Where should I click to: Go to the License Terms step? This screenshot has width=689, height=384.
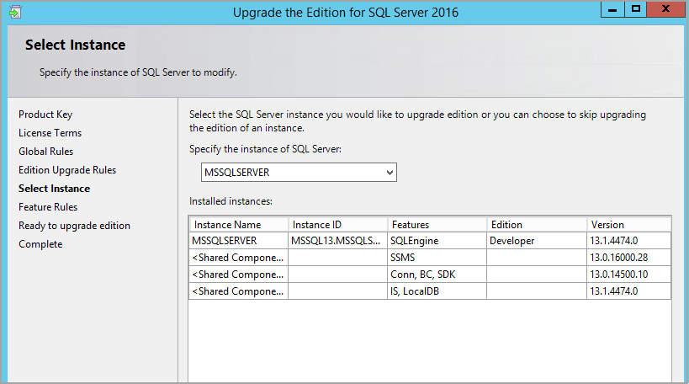pyautogui.click(x=50, y=133)
